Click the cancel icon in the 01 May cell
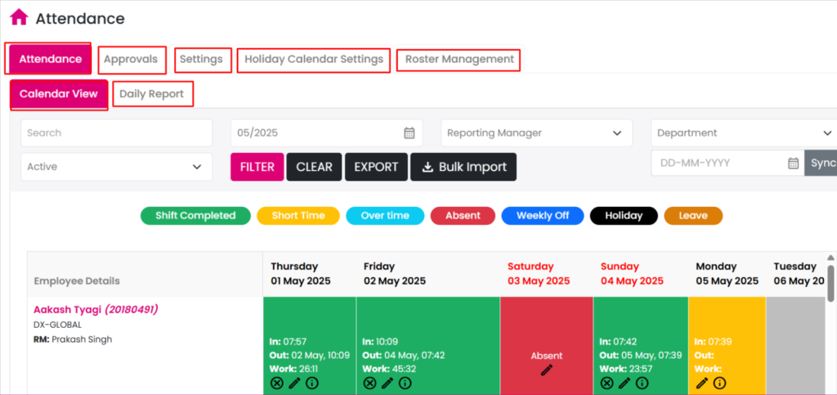The height and width of the screenshot is (395, 837). click(x=277, y=383)
